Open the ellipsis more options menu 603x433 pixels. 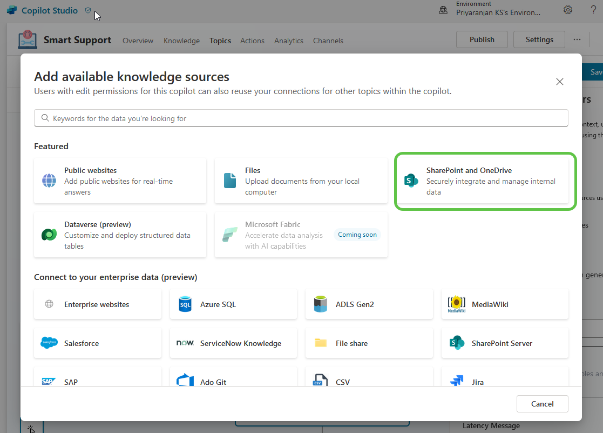(x=577, y=39)
